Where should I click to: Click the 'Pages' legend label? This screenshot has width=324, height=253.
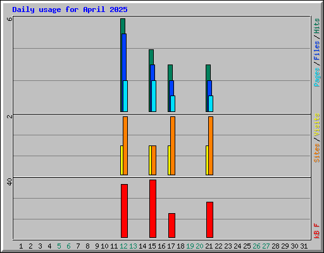tap(317, 77)
